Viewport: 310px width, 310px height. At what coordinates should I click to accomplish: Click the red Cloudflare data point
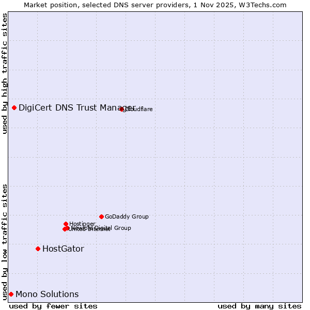[x=122, y=109]
